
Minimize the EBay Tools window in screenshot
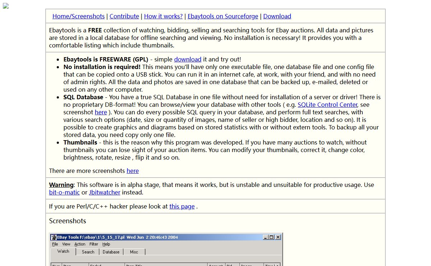tap(265, 237)
